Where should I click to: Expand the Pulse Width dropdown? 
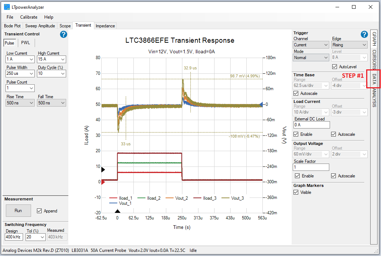coord(20,73)
